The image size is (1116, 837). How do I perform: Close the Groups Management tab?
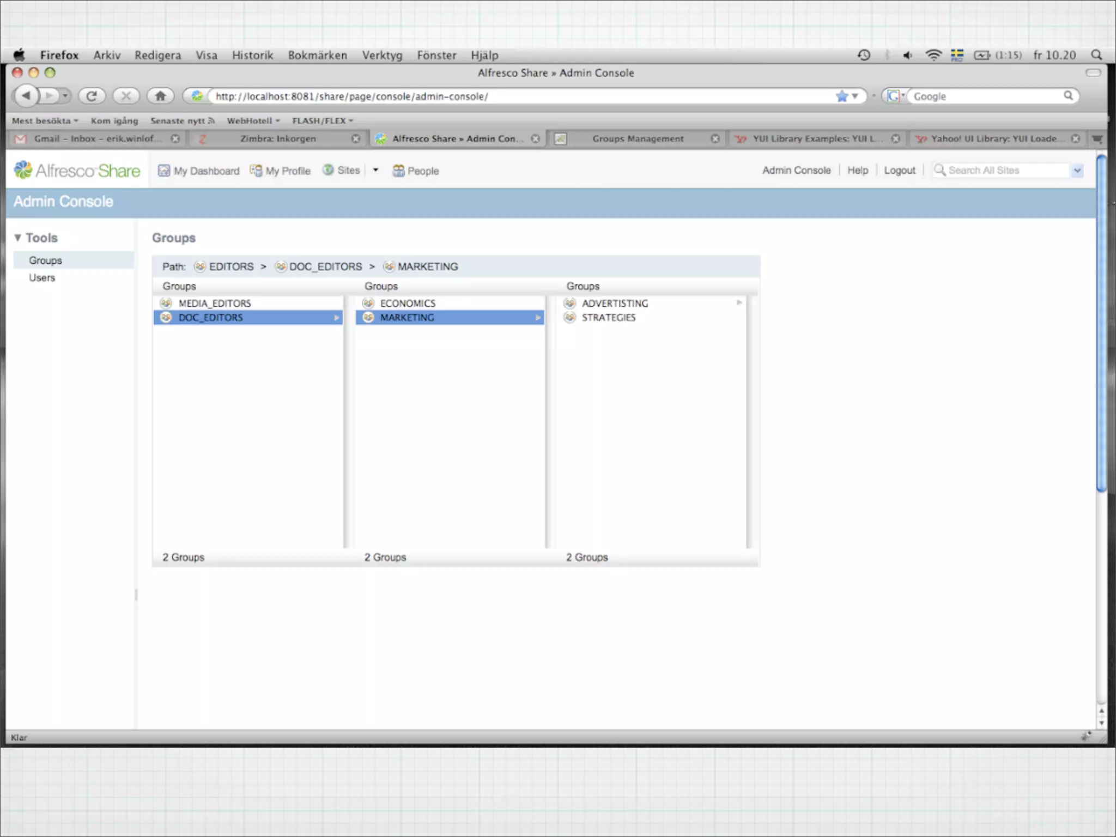[x=715, y=138]
